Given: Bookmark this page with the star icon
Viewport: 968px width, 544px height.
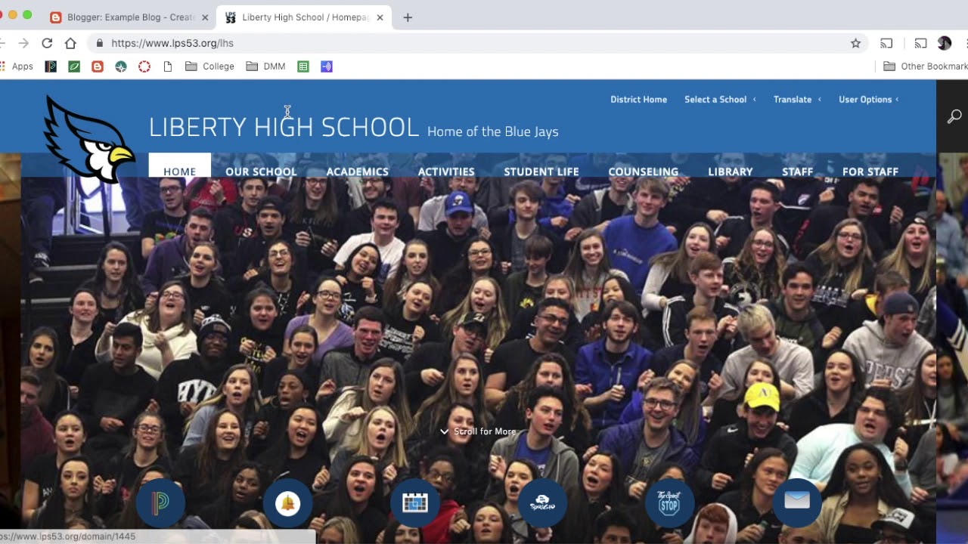Looking at the screenshot, I should click(855, 43).
